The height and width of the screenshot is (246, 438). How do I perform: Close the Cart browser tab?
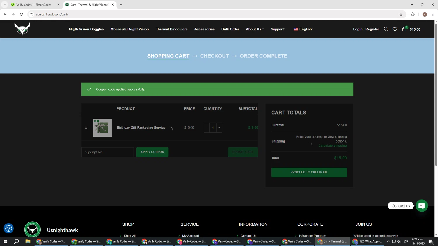113,5
